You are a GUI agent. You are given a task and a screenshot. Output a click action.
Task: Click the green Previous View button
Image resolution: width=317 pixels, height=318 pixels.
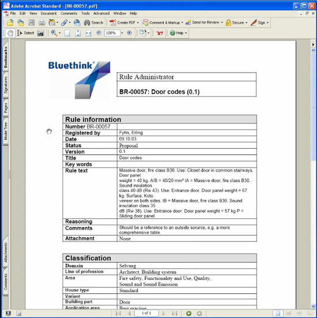(x=188, y=313)
